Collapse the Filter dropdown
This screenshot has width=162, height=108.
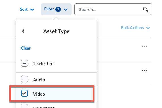pyautogui.click(x=56, y=9)
